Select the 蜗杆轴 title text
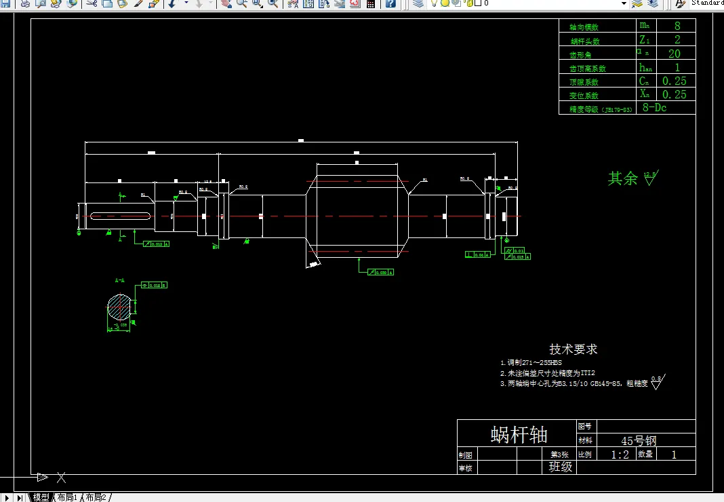The height and width of the screenshot is (502, 724). [x=519, y=435]
